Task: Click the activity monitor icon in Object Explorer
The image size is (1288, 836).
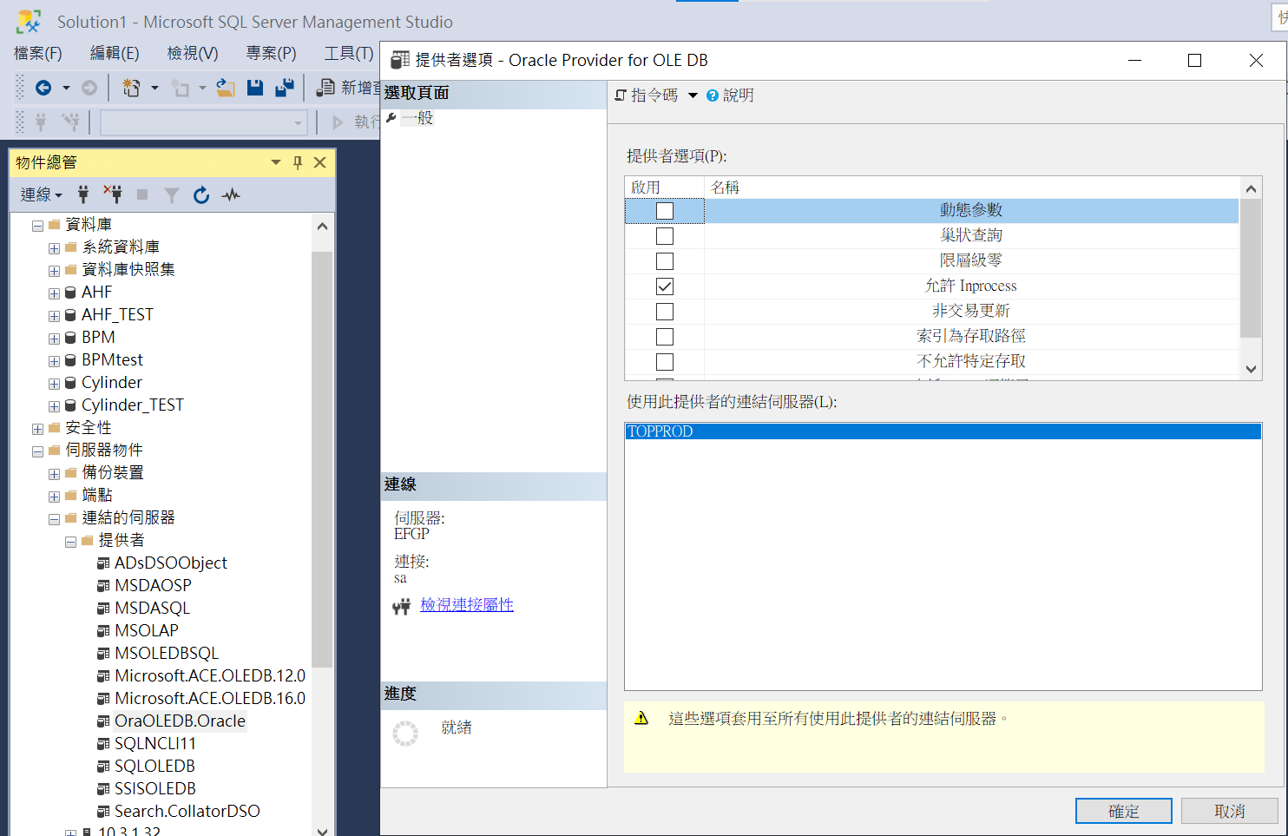Action: (x=231, y=195)
